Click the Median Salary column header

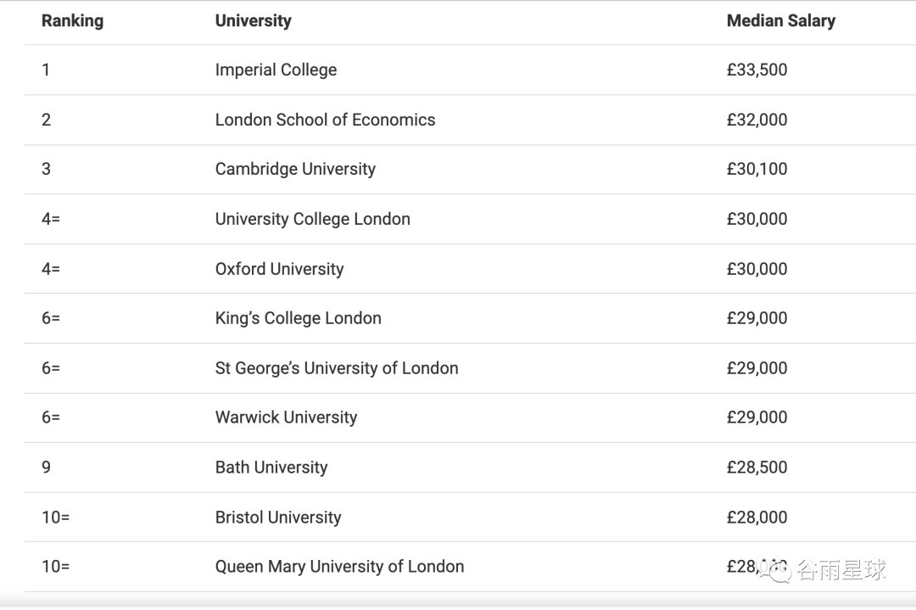[780, 21]
